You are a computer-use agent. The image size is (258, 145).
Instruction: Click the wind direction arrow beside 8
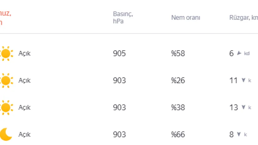239,134
